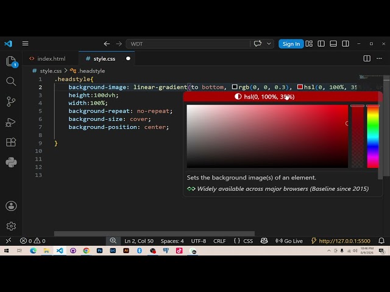Open the hamburger application menu

click(x=25, y=43)
